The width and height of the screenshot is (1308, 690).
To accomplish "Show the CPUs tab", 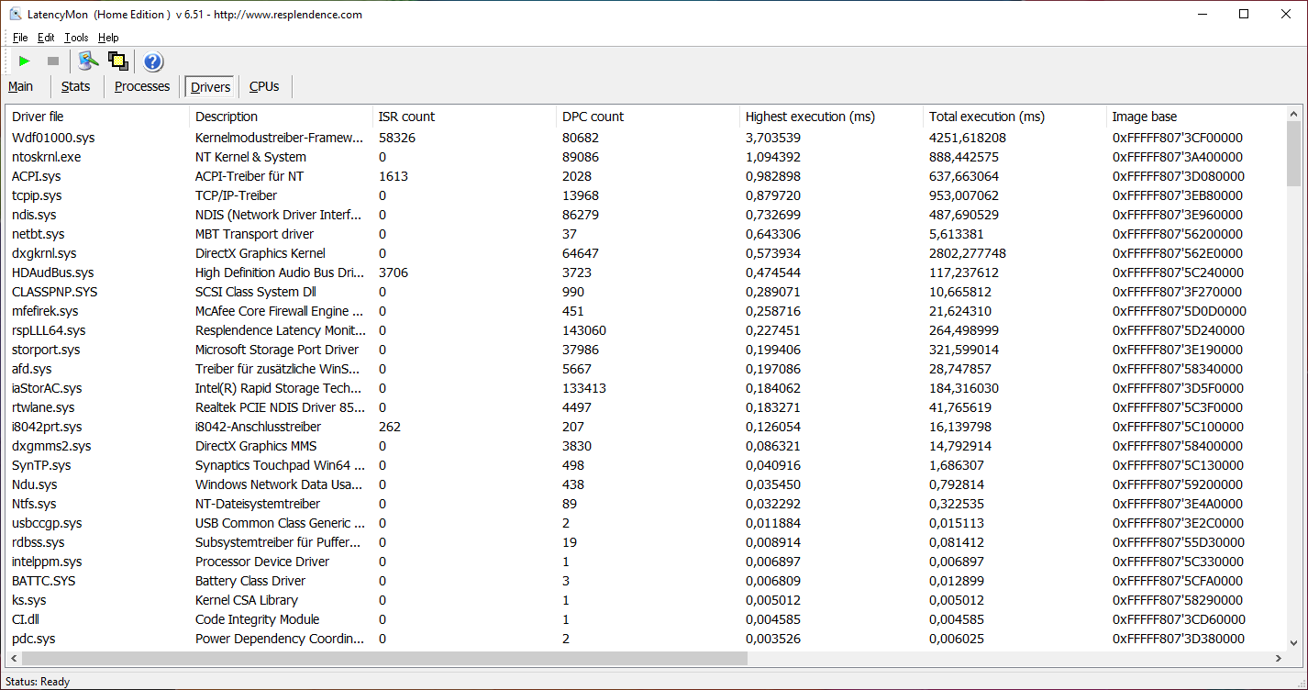I will pyautogui.click(x=264, y=86).
